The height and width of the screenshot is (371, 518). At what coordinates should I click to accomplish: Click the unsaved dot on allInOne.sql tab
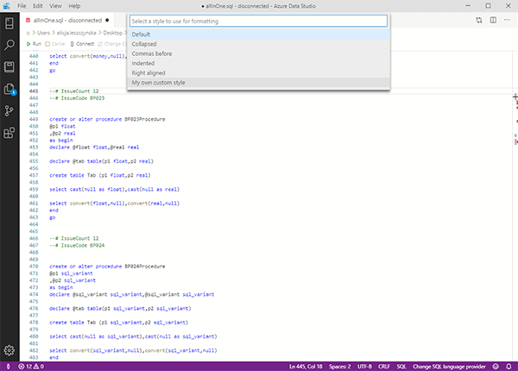pos(107,21)
